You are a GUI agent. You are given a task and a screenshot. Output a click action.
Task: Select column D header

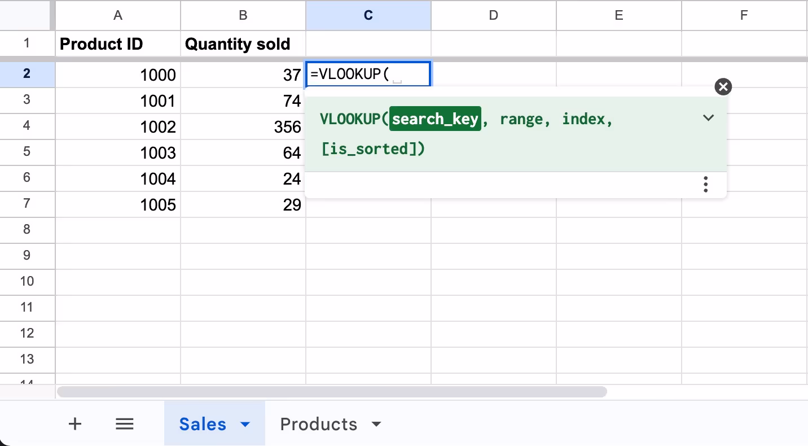pyautogui.click(x=494, y=15)
